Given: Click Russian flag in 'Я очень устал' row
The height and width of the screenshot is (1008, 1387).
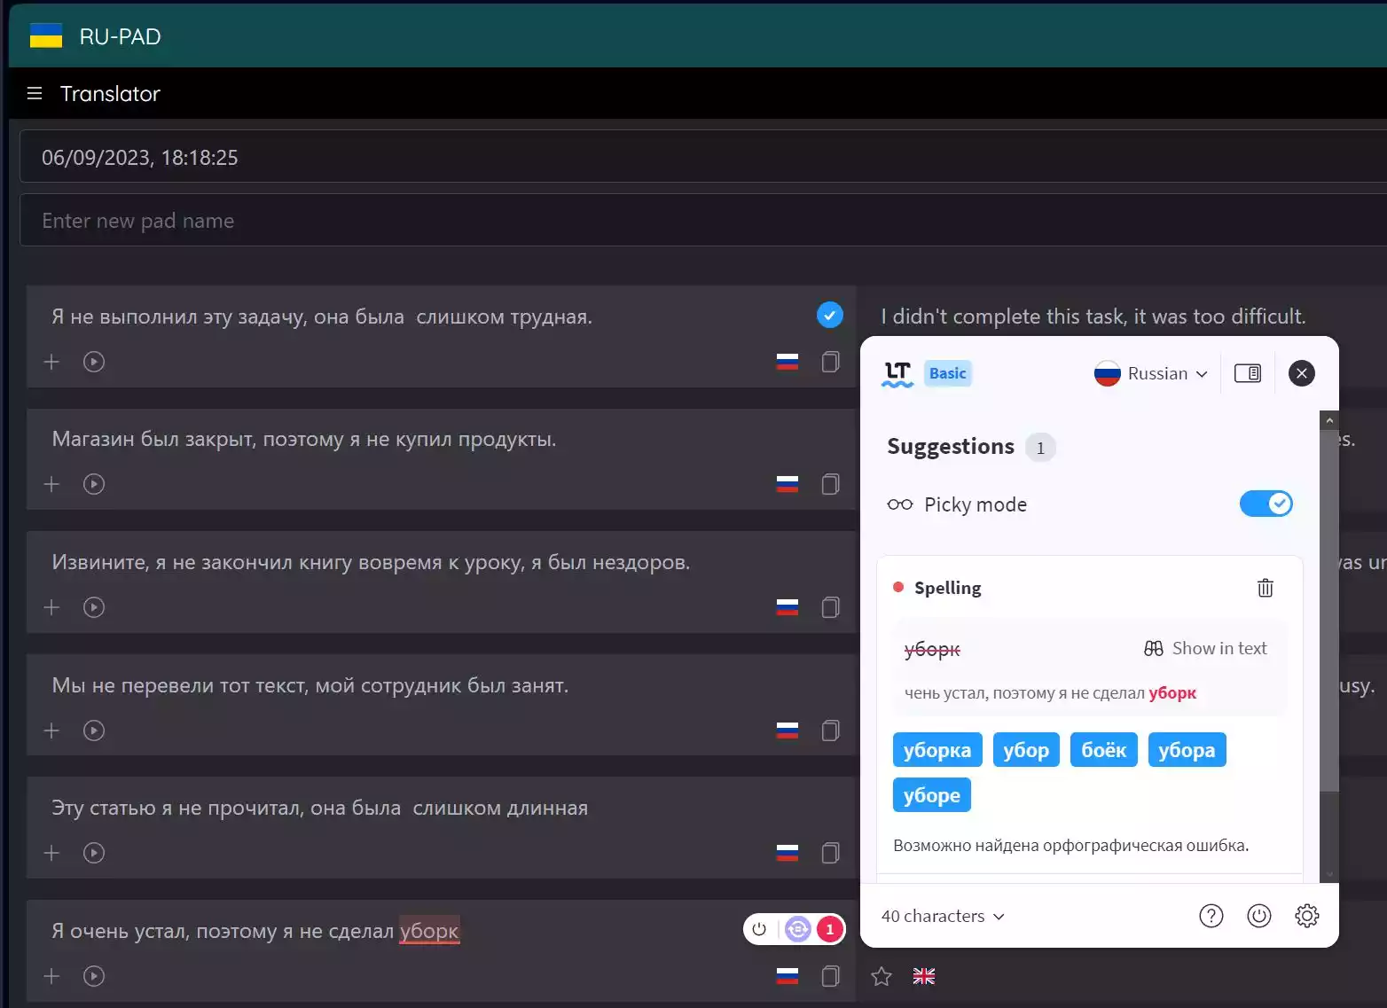Looking at the screenshot, I should [x=788, y=976].
